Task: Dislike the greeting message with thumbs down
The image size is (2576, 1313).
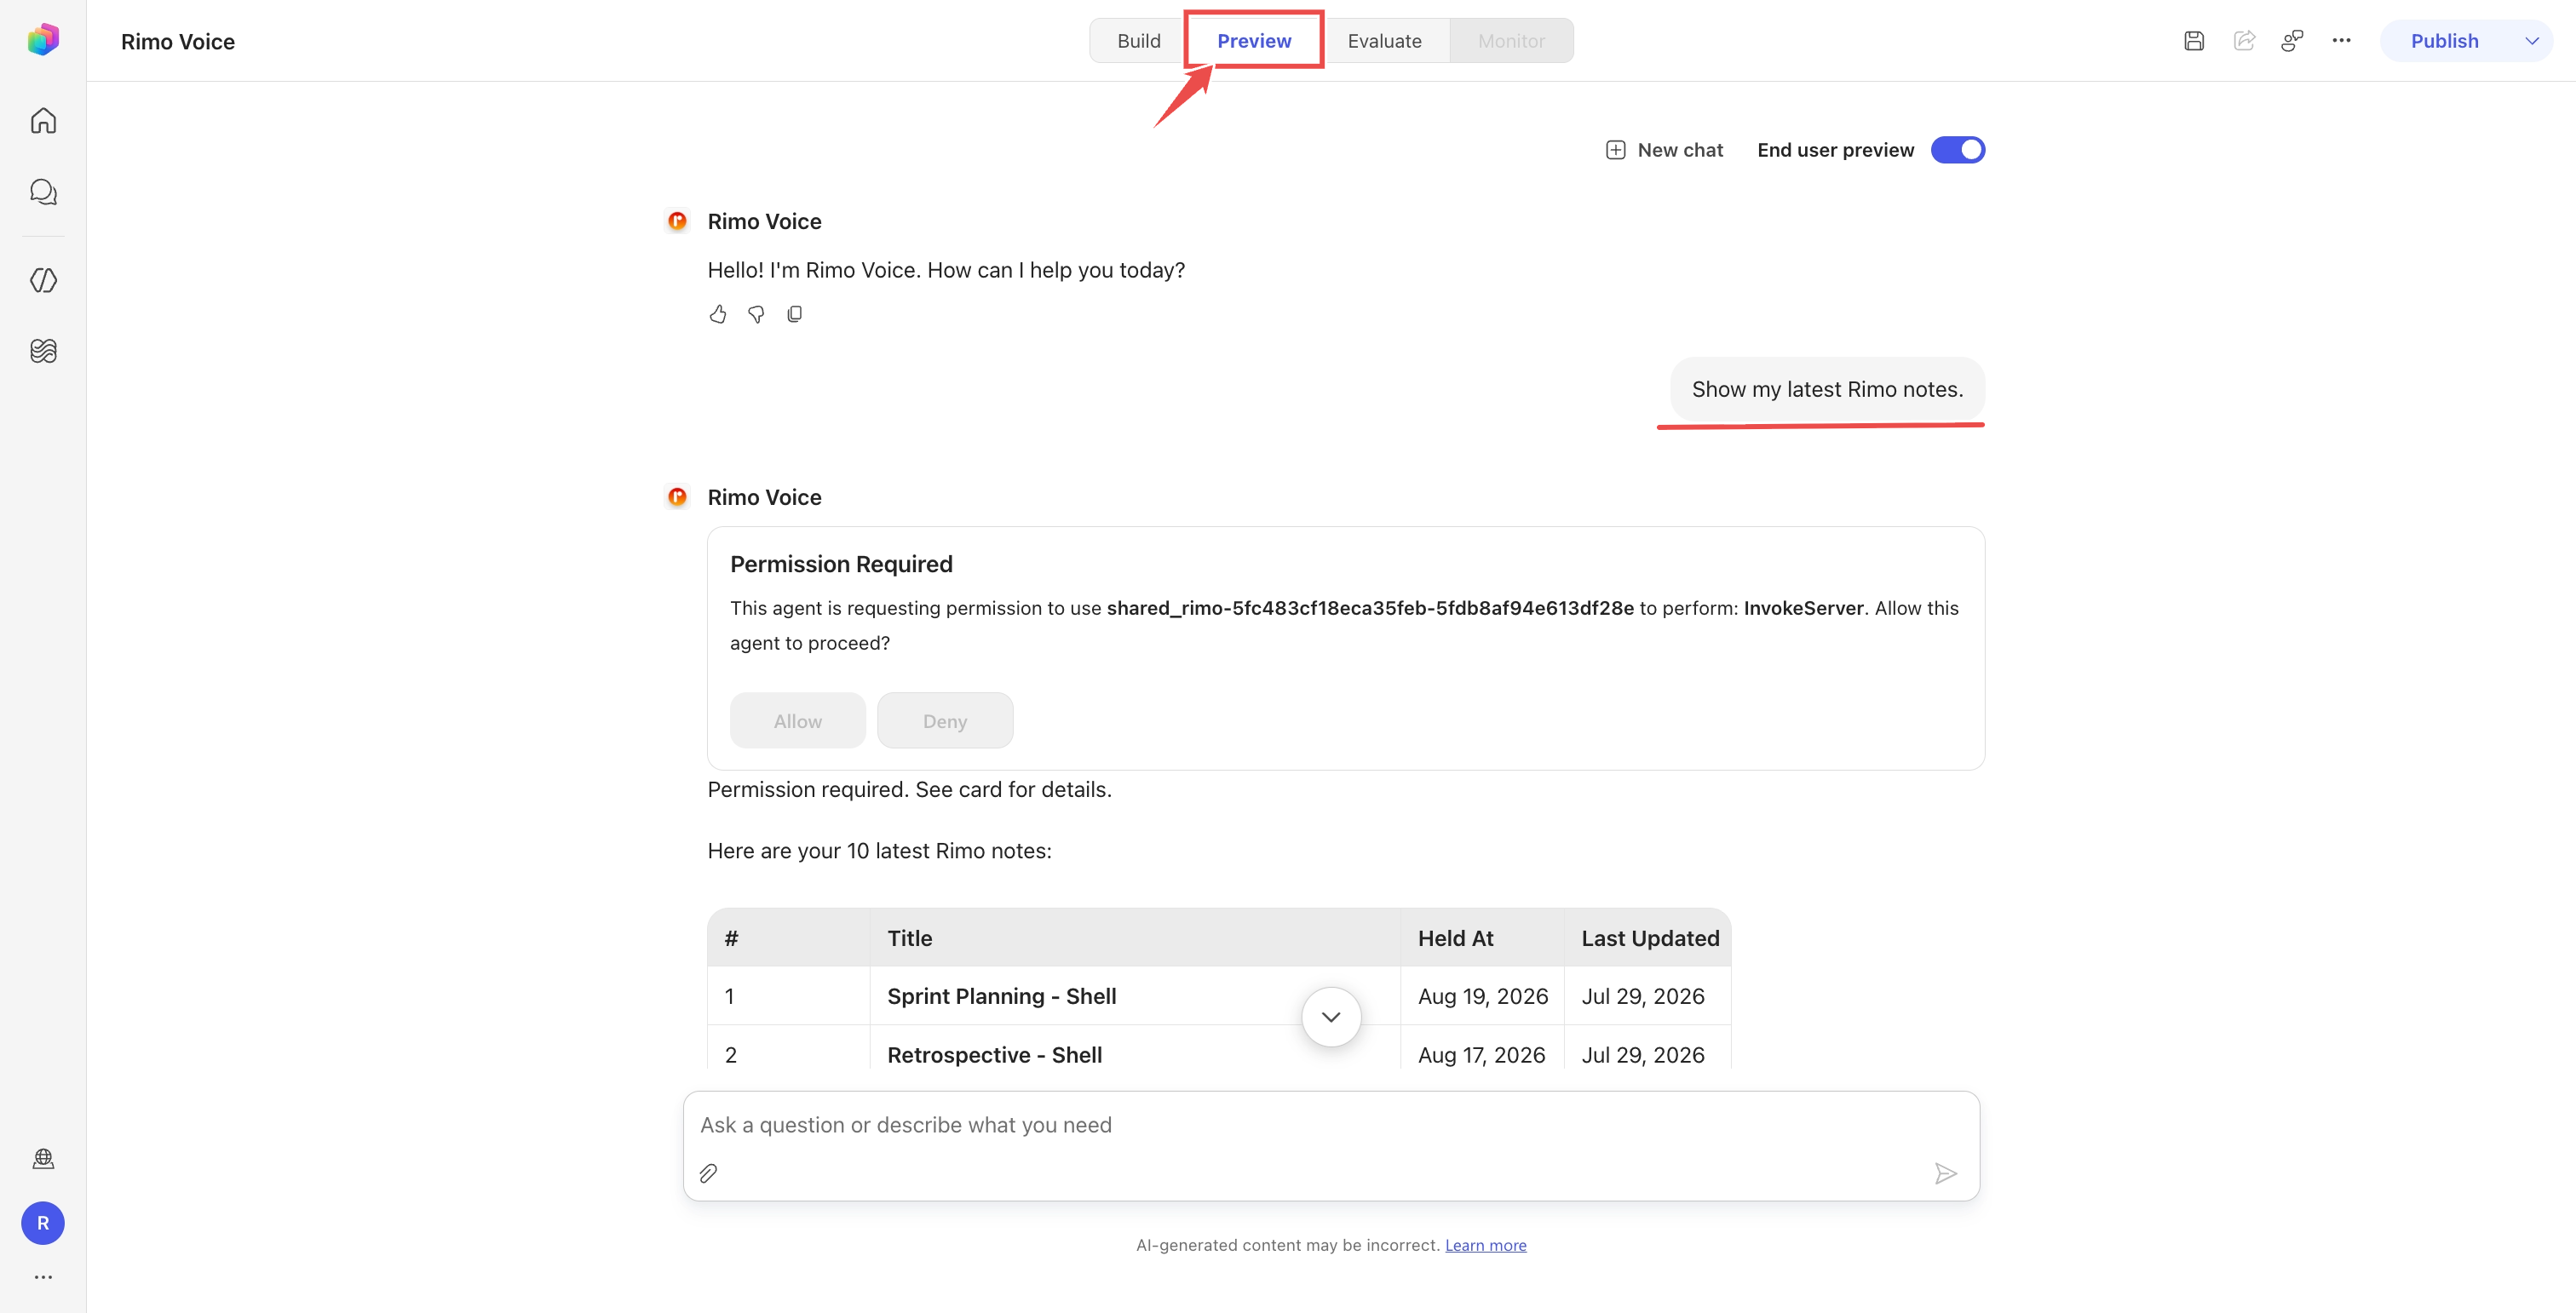Action: (x=756, y=315)
